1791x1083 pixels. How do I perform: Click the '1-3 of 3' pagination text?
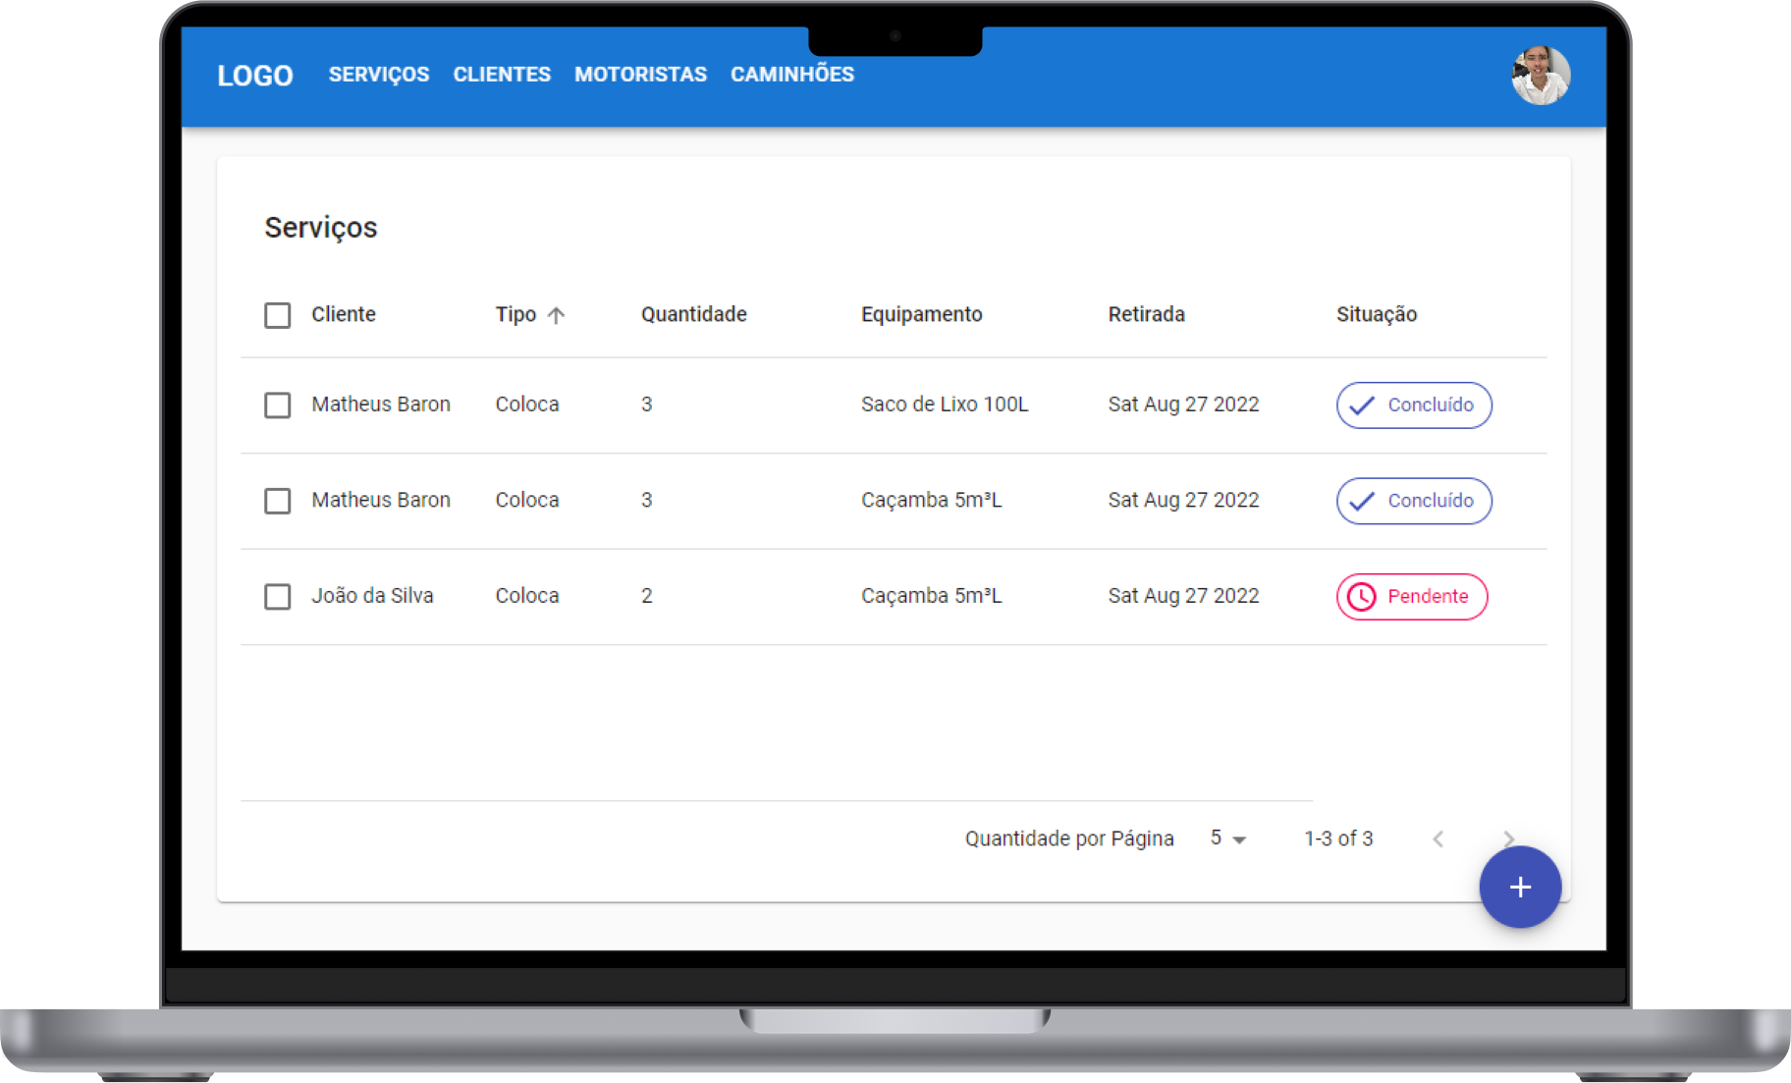pyautogui.click(x=1338, y=839)
